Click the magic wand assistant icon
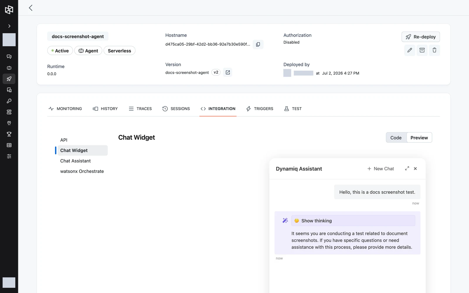The height and width of the screenshot is (293, 469). (x=285, y=220)
